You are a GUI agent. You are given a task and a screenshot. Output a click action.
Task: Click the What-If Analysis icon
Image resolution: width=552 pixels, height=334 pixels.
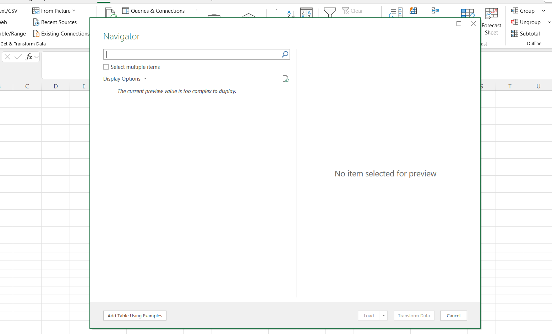(x=468, y=13)
